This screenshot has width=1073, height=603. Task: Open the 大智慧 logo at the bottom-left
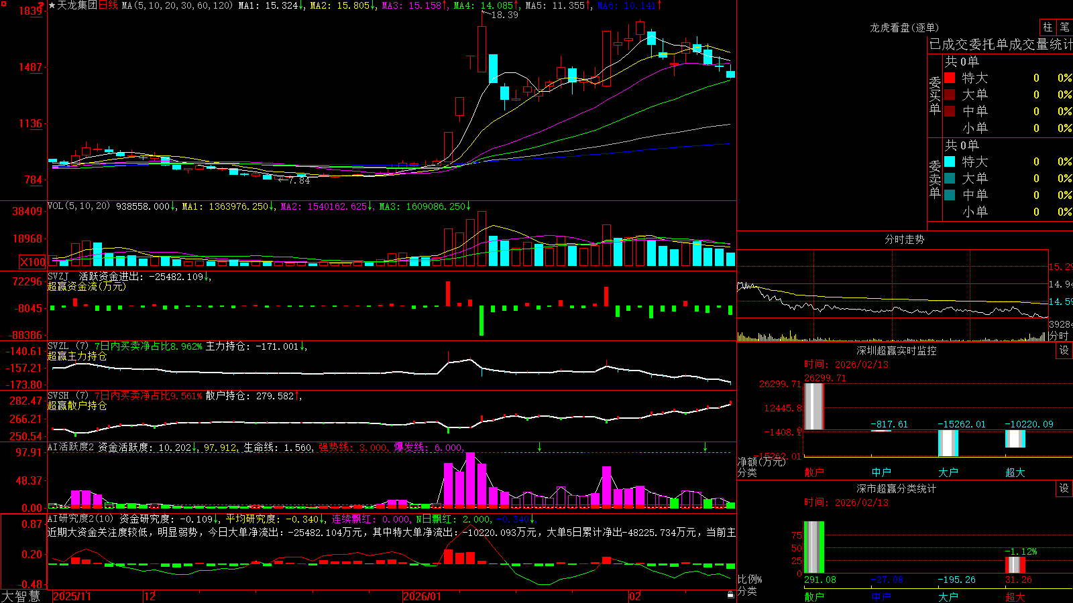pyautogui.click(x=20, y=596)
